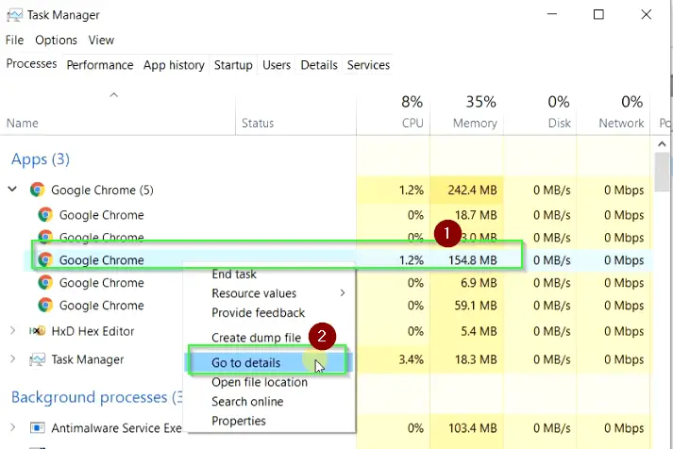This screenshot has width=673, height=449.
Task: Collapse the Google Chrome (5) group
Action: click(12, 189)
